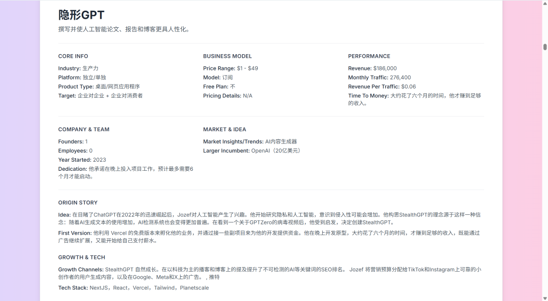Click the PERFORMANCE heading

pos(369,56)
